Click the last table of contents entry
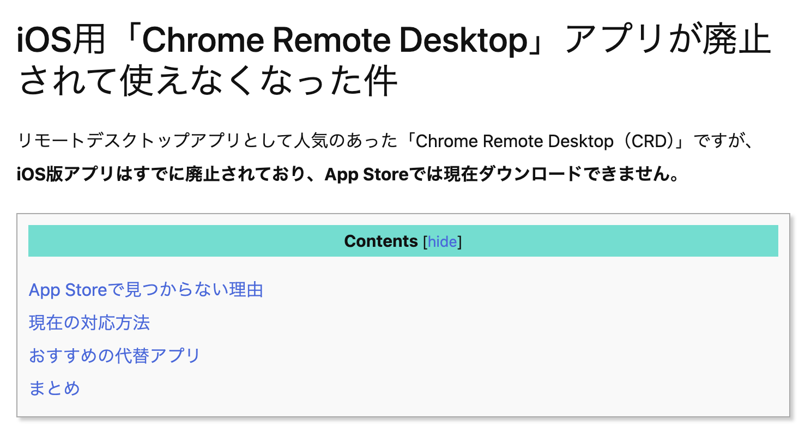Viewport: 811px width, 437px height. pos(53,388)
